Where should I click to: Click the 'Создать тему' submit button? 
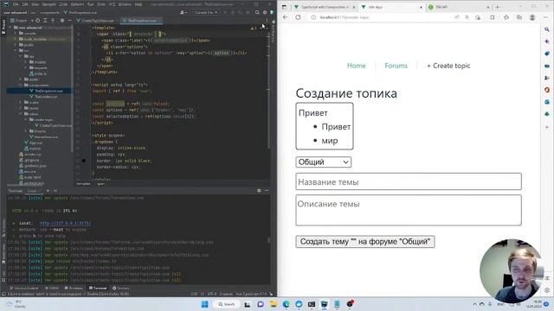pos(365,242)
